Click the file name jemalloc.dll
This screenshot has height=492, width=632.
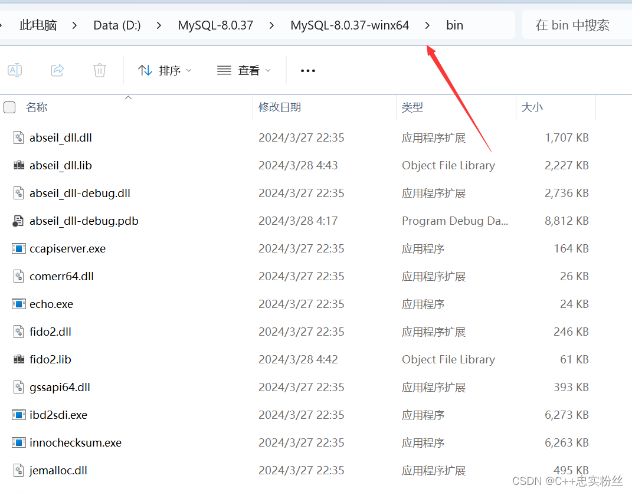(x=58, y=471)
